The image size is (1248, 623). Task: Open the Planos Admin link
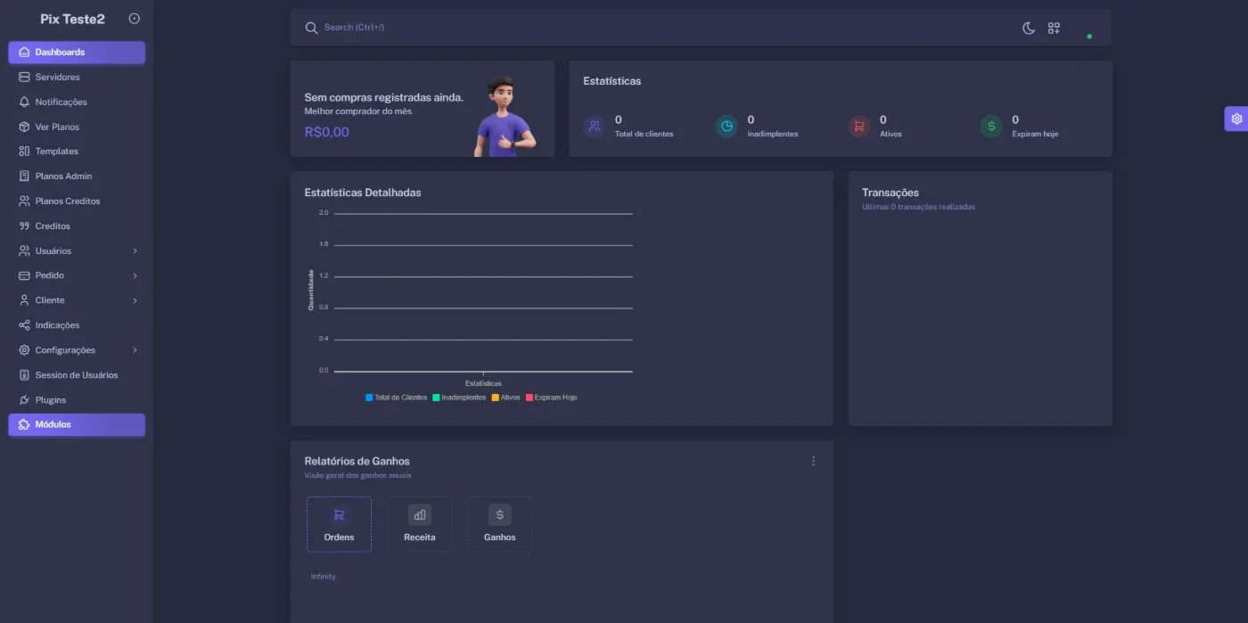(x=77, y=176)
